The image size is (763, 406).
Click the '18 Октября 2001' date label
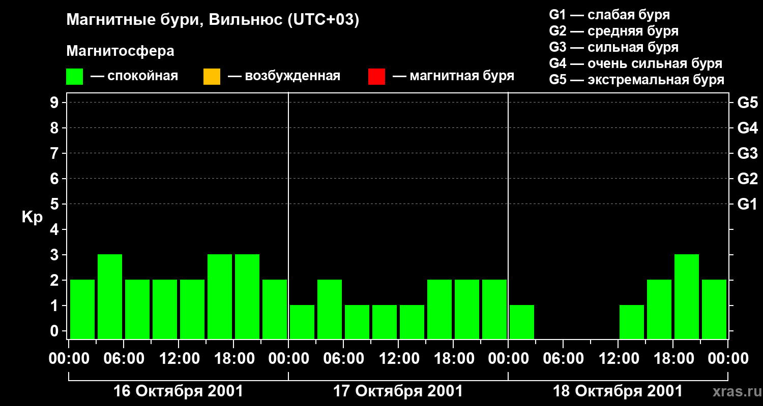coord(618,391)
